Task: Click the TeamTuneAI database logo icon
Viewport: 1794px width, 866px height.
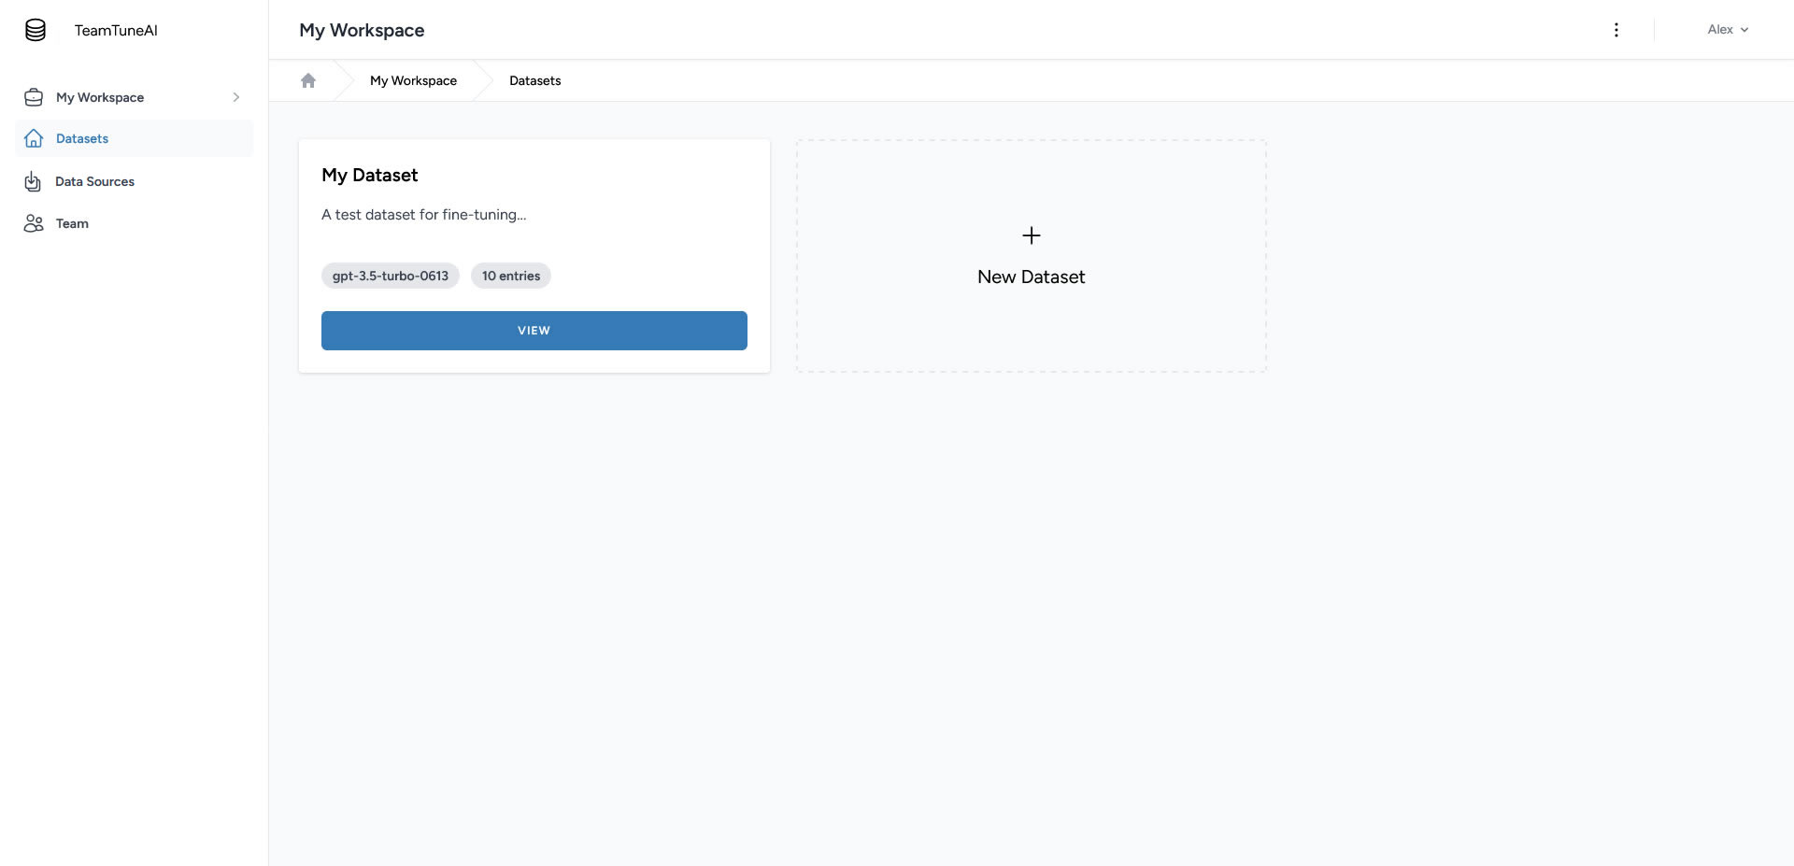Action: (x=35, y=29)
